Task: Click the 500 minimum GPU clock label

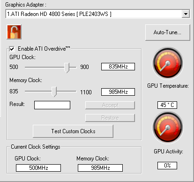Action: click(14, 67)
